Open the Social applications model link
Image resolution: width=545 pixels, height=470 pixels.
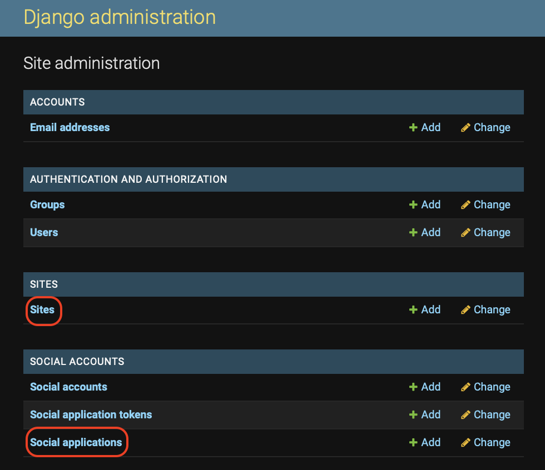point(76,442)
